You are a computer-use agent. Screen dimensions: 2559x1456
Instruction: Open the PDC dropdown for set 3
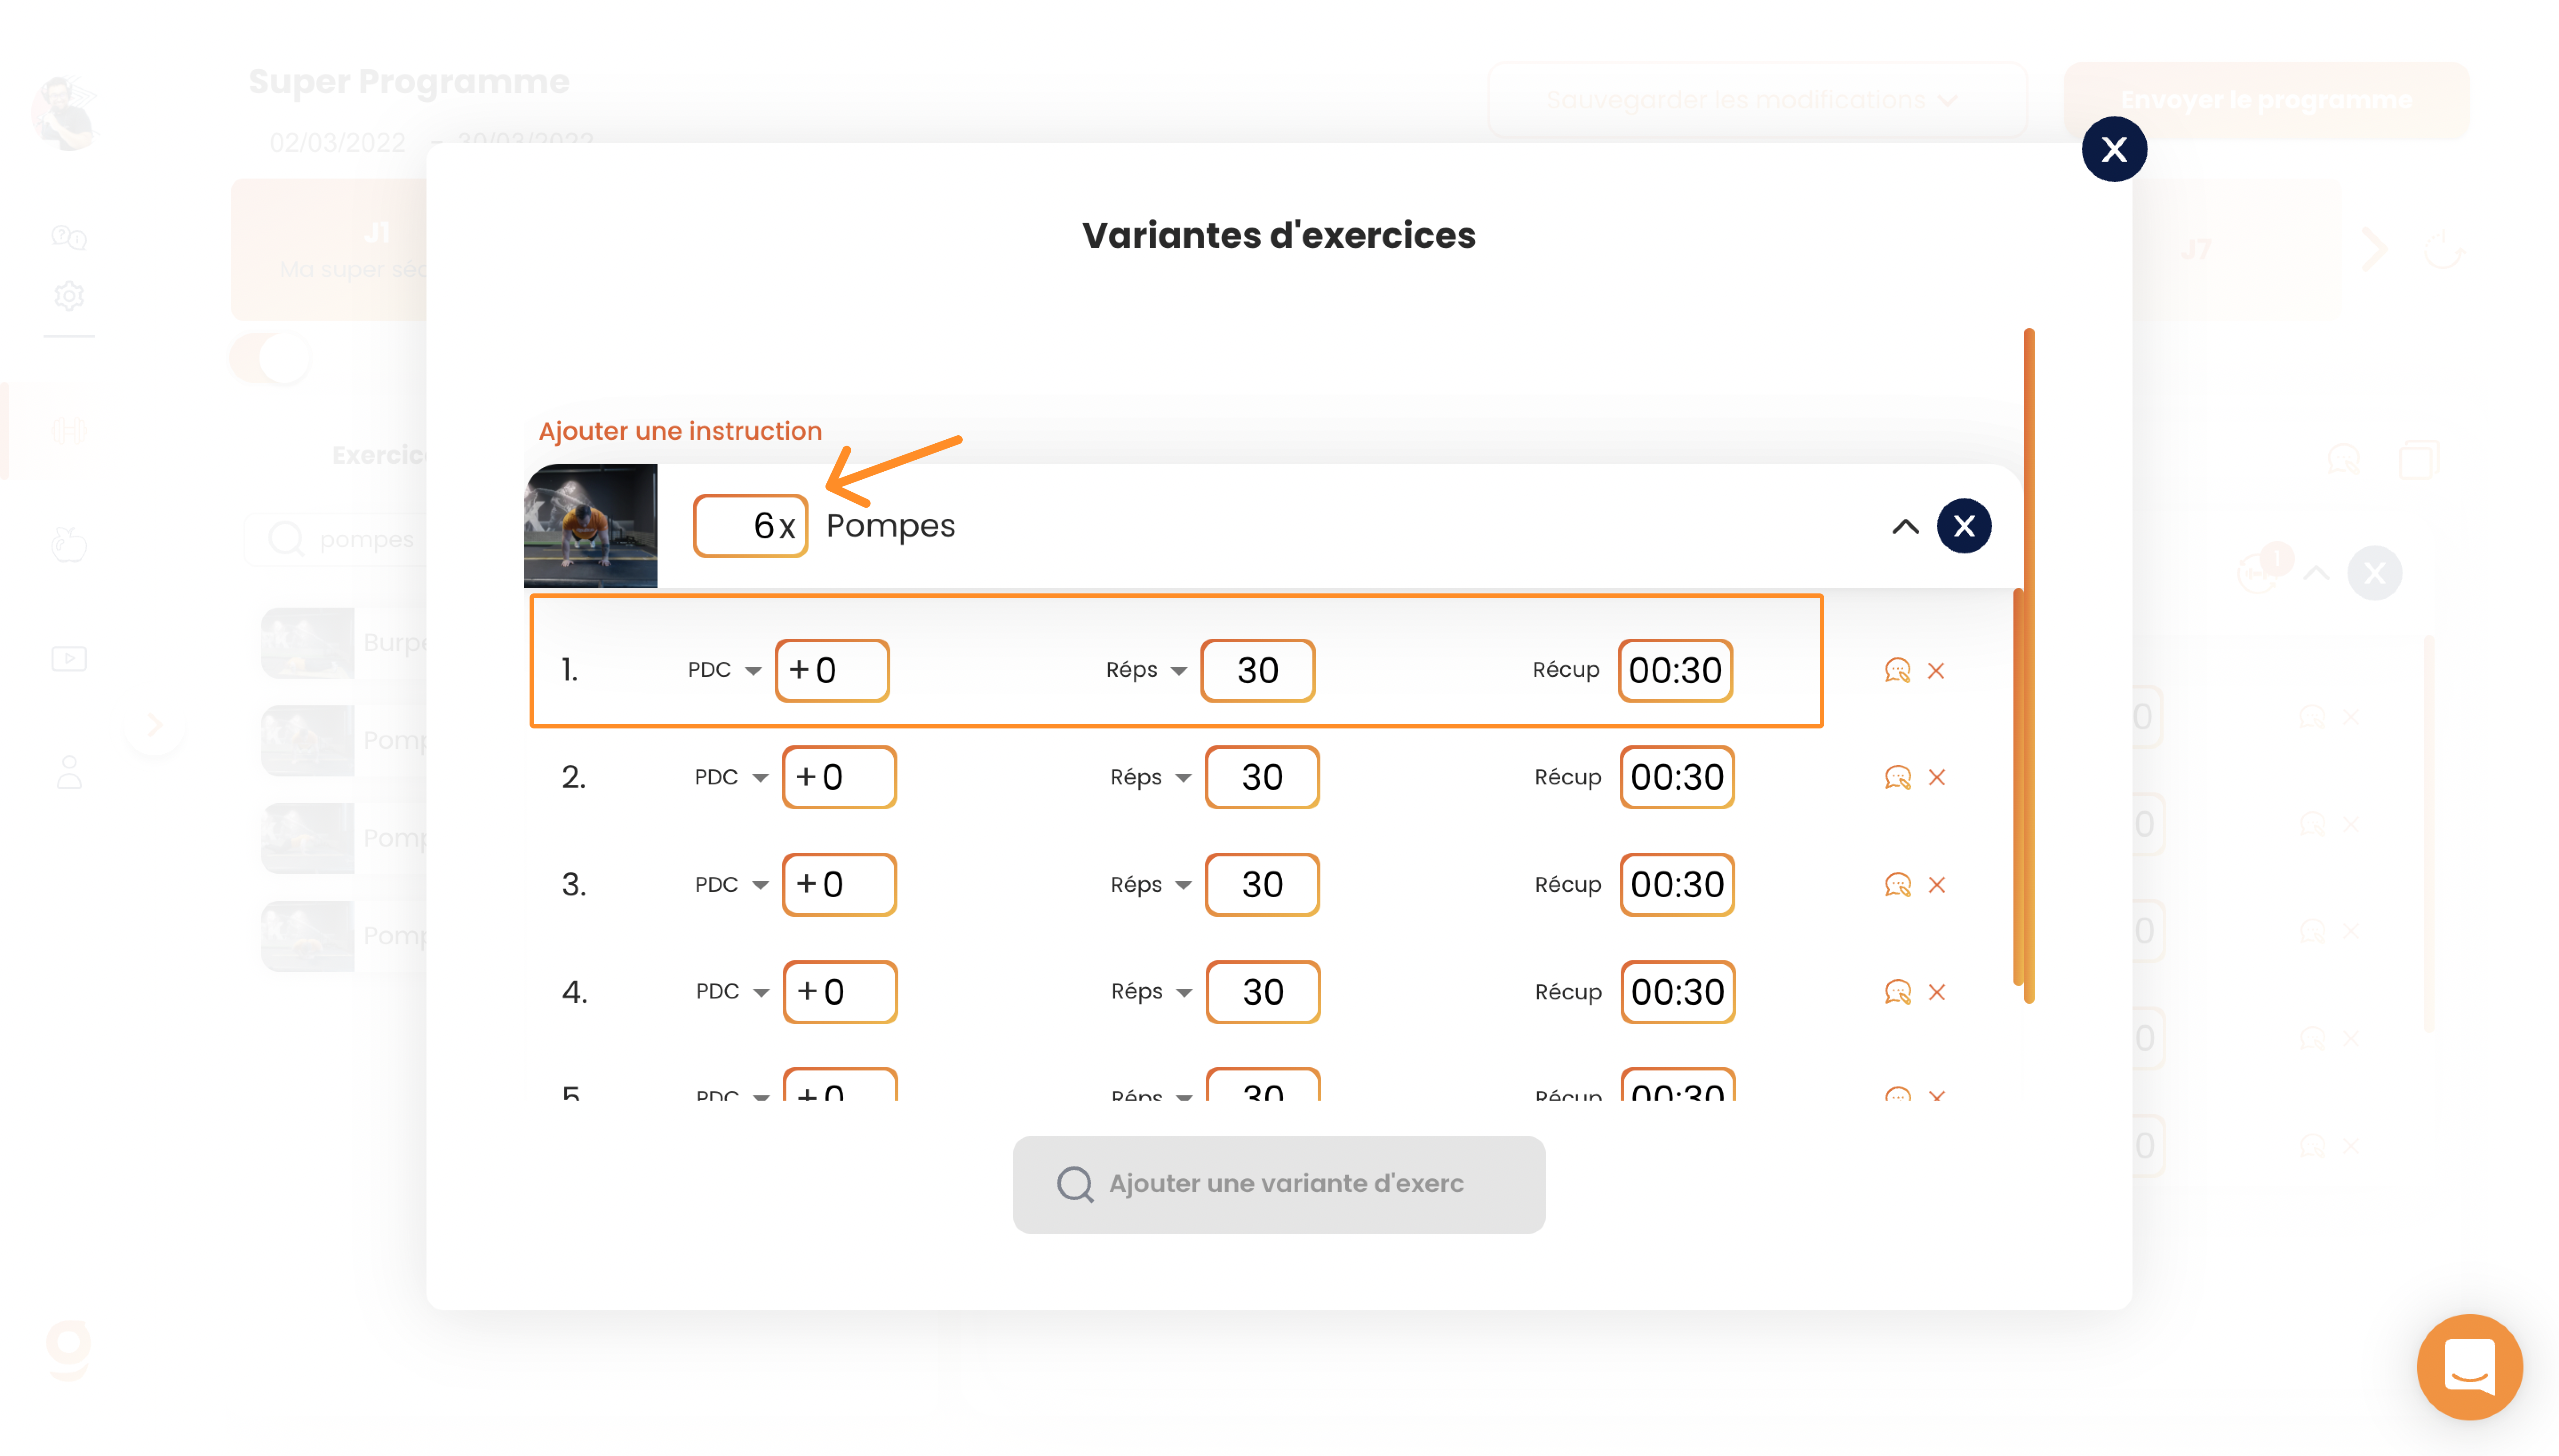click(731, 884)
